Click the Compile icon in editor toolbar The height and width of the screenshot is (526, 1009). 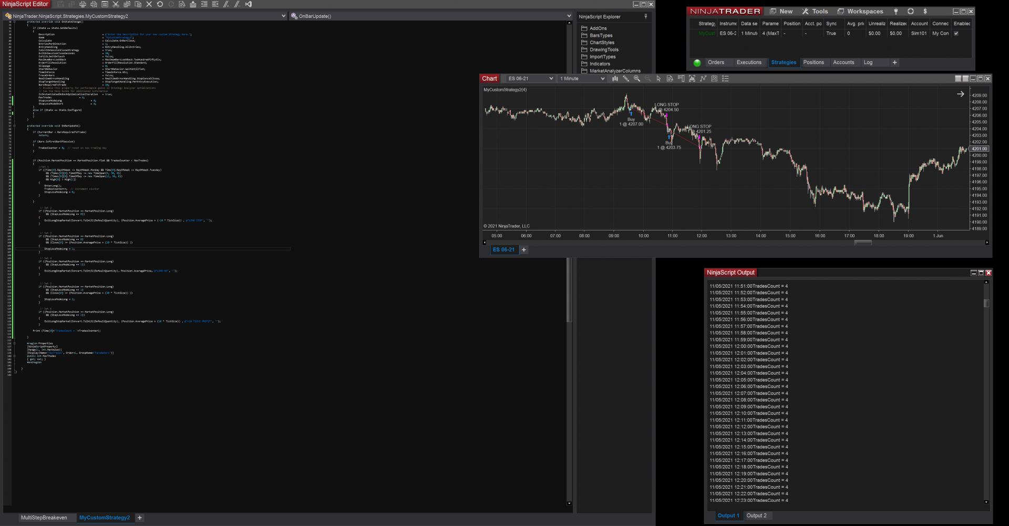193,4
